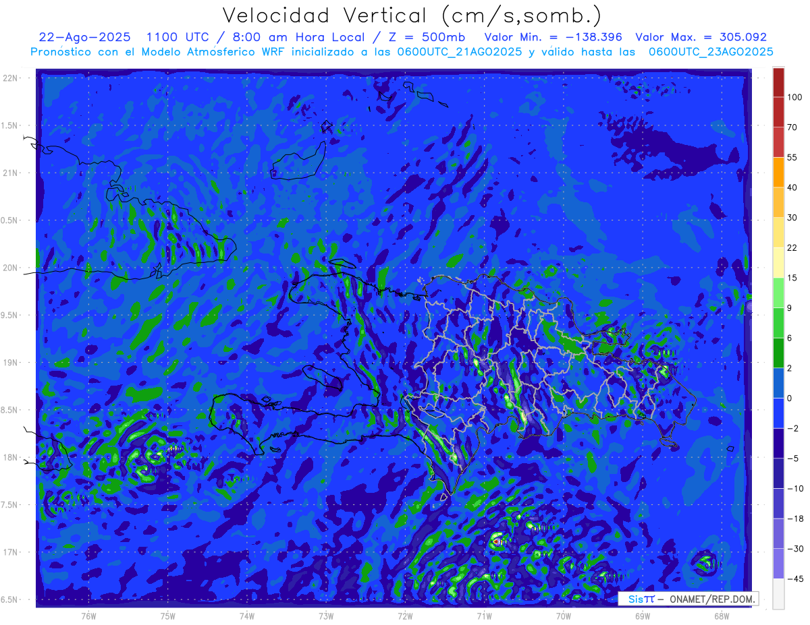Image resolution: width=810 pixels, height=625 pixels.
Task: Click the "74W" longitude label
Action: tap(247, 616)
